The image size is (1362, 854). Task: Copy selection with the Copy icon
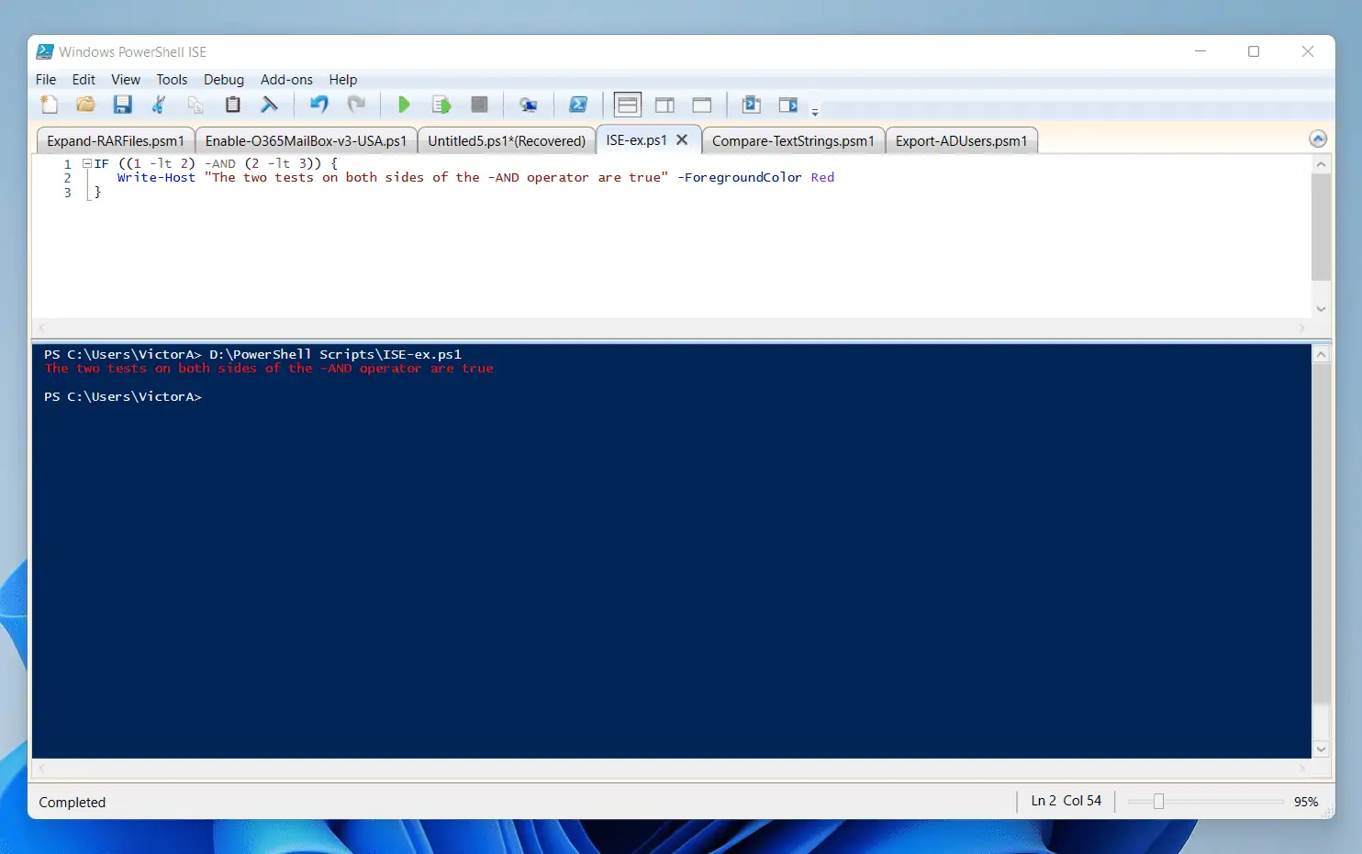pyautogui.click(x=195, y=105)
